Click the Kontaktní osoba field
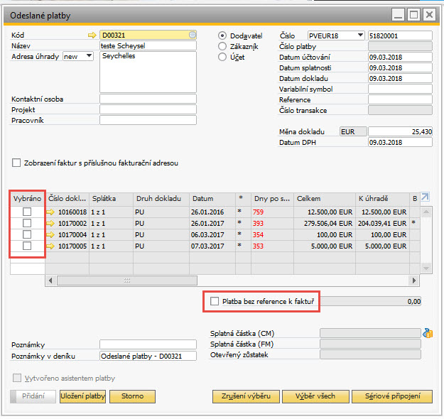This screenshot has height=419, width=444. coord(148,99)
